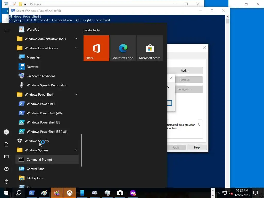
Task: Open Windows PowerShell (x86) entry
Action: click(47, 113)
